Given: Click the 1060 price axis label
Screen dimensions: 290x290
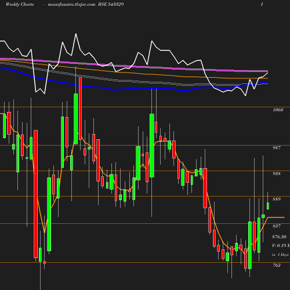Looking at the screenshot, I should coord(278,110).
